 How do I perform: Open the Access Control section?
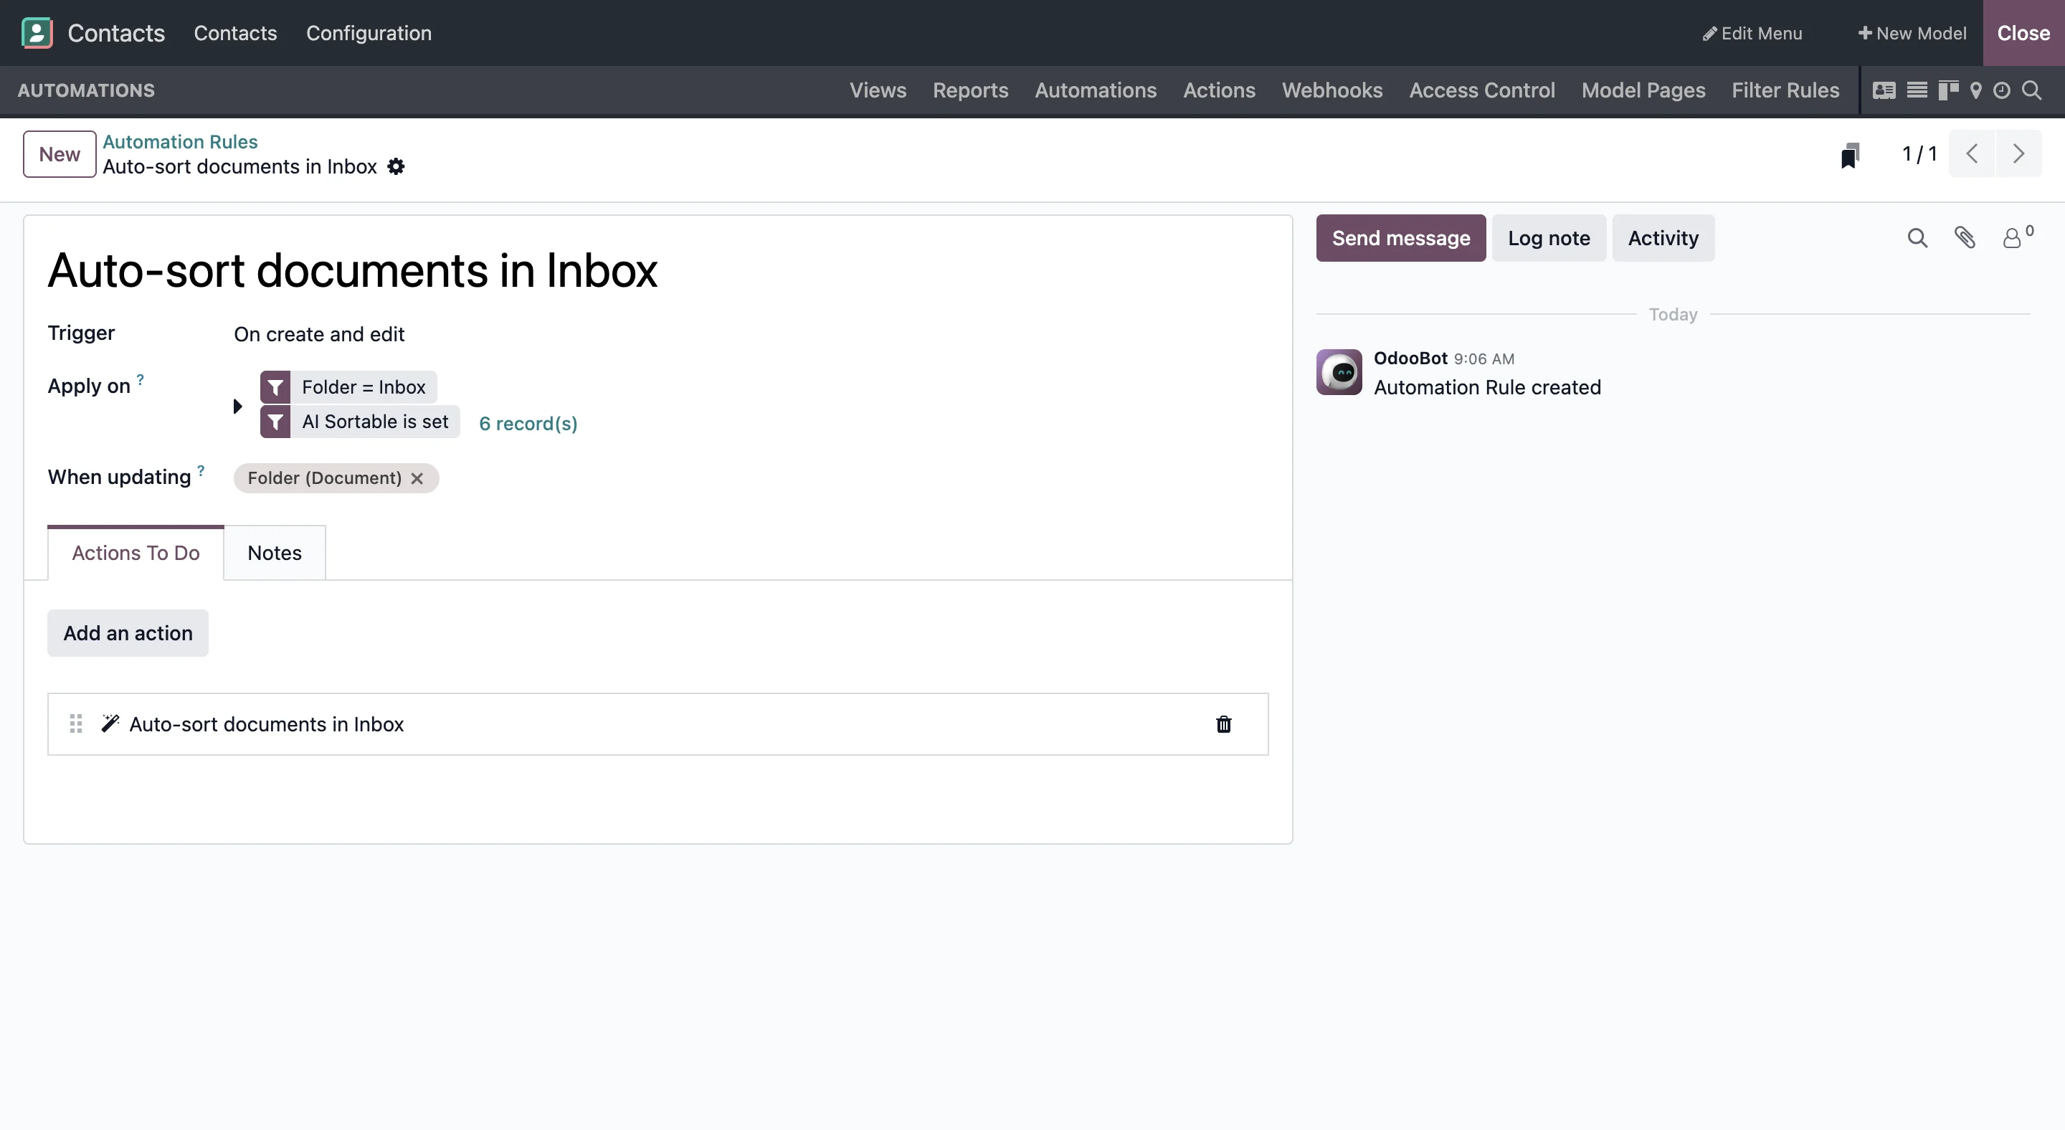coord(1481,90)
